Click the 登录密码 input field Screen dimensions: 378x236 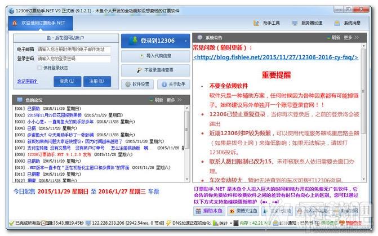pyautogui.click(x=74, y=59)
